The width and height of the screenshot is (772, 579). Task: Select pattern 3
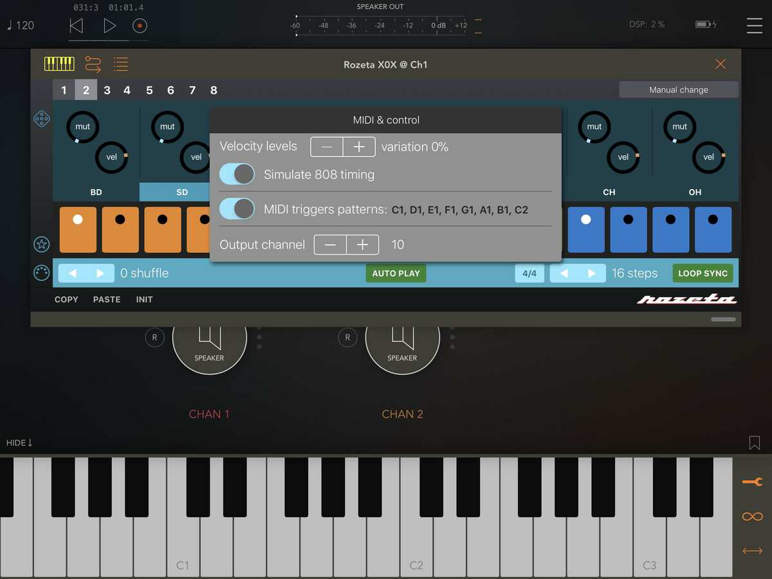click(107, 90)
